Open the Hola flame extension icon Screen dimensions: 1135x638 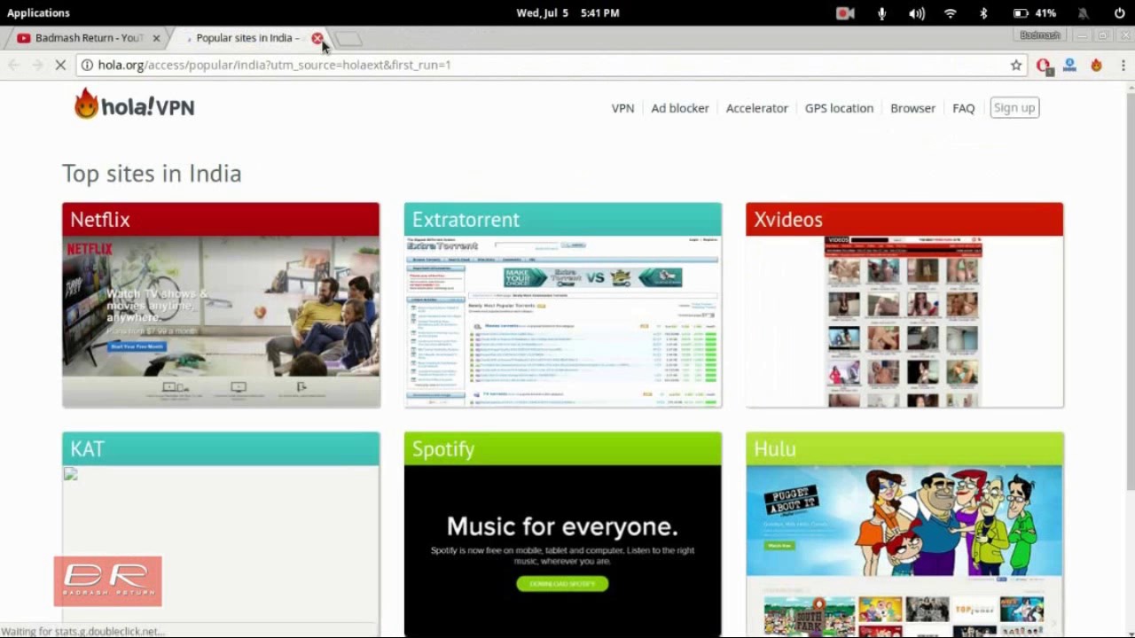[1096, 65]
